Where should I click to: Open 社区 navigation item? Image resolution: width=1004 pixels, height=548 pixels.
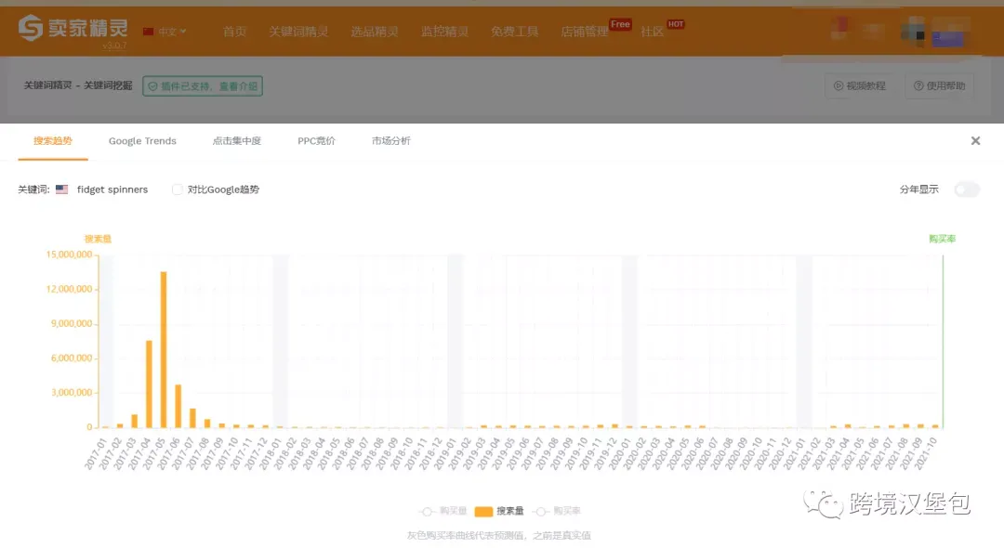(x=652, y=32)
